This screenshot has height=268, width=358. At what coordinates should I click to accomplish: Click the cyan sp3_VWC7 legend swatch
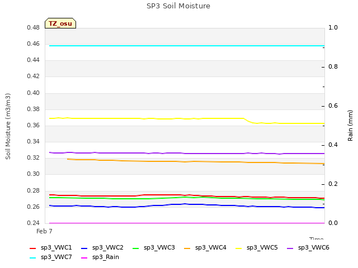(x=33, y=258)
